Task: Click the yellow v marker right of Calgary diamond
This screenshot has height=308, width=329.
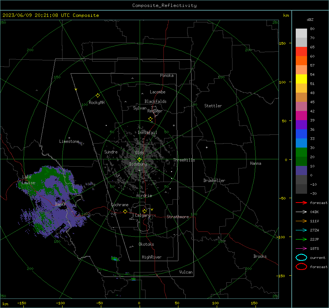Action: pos(152,209)
